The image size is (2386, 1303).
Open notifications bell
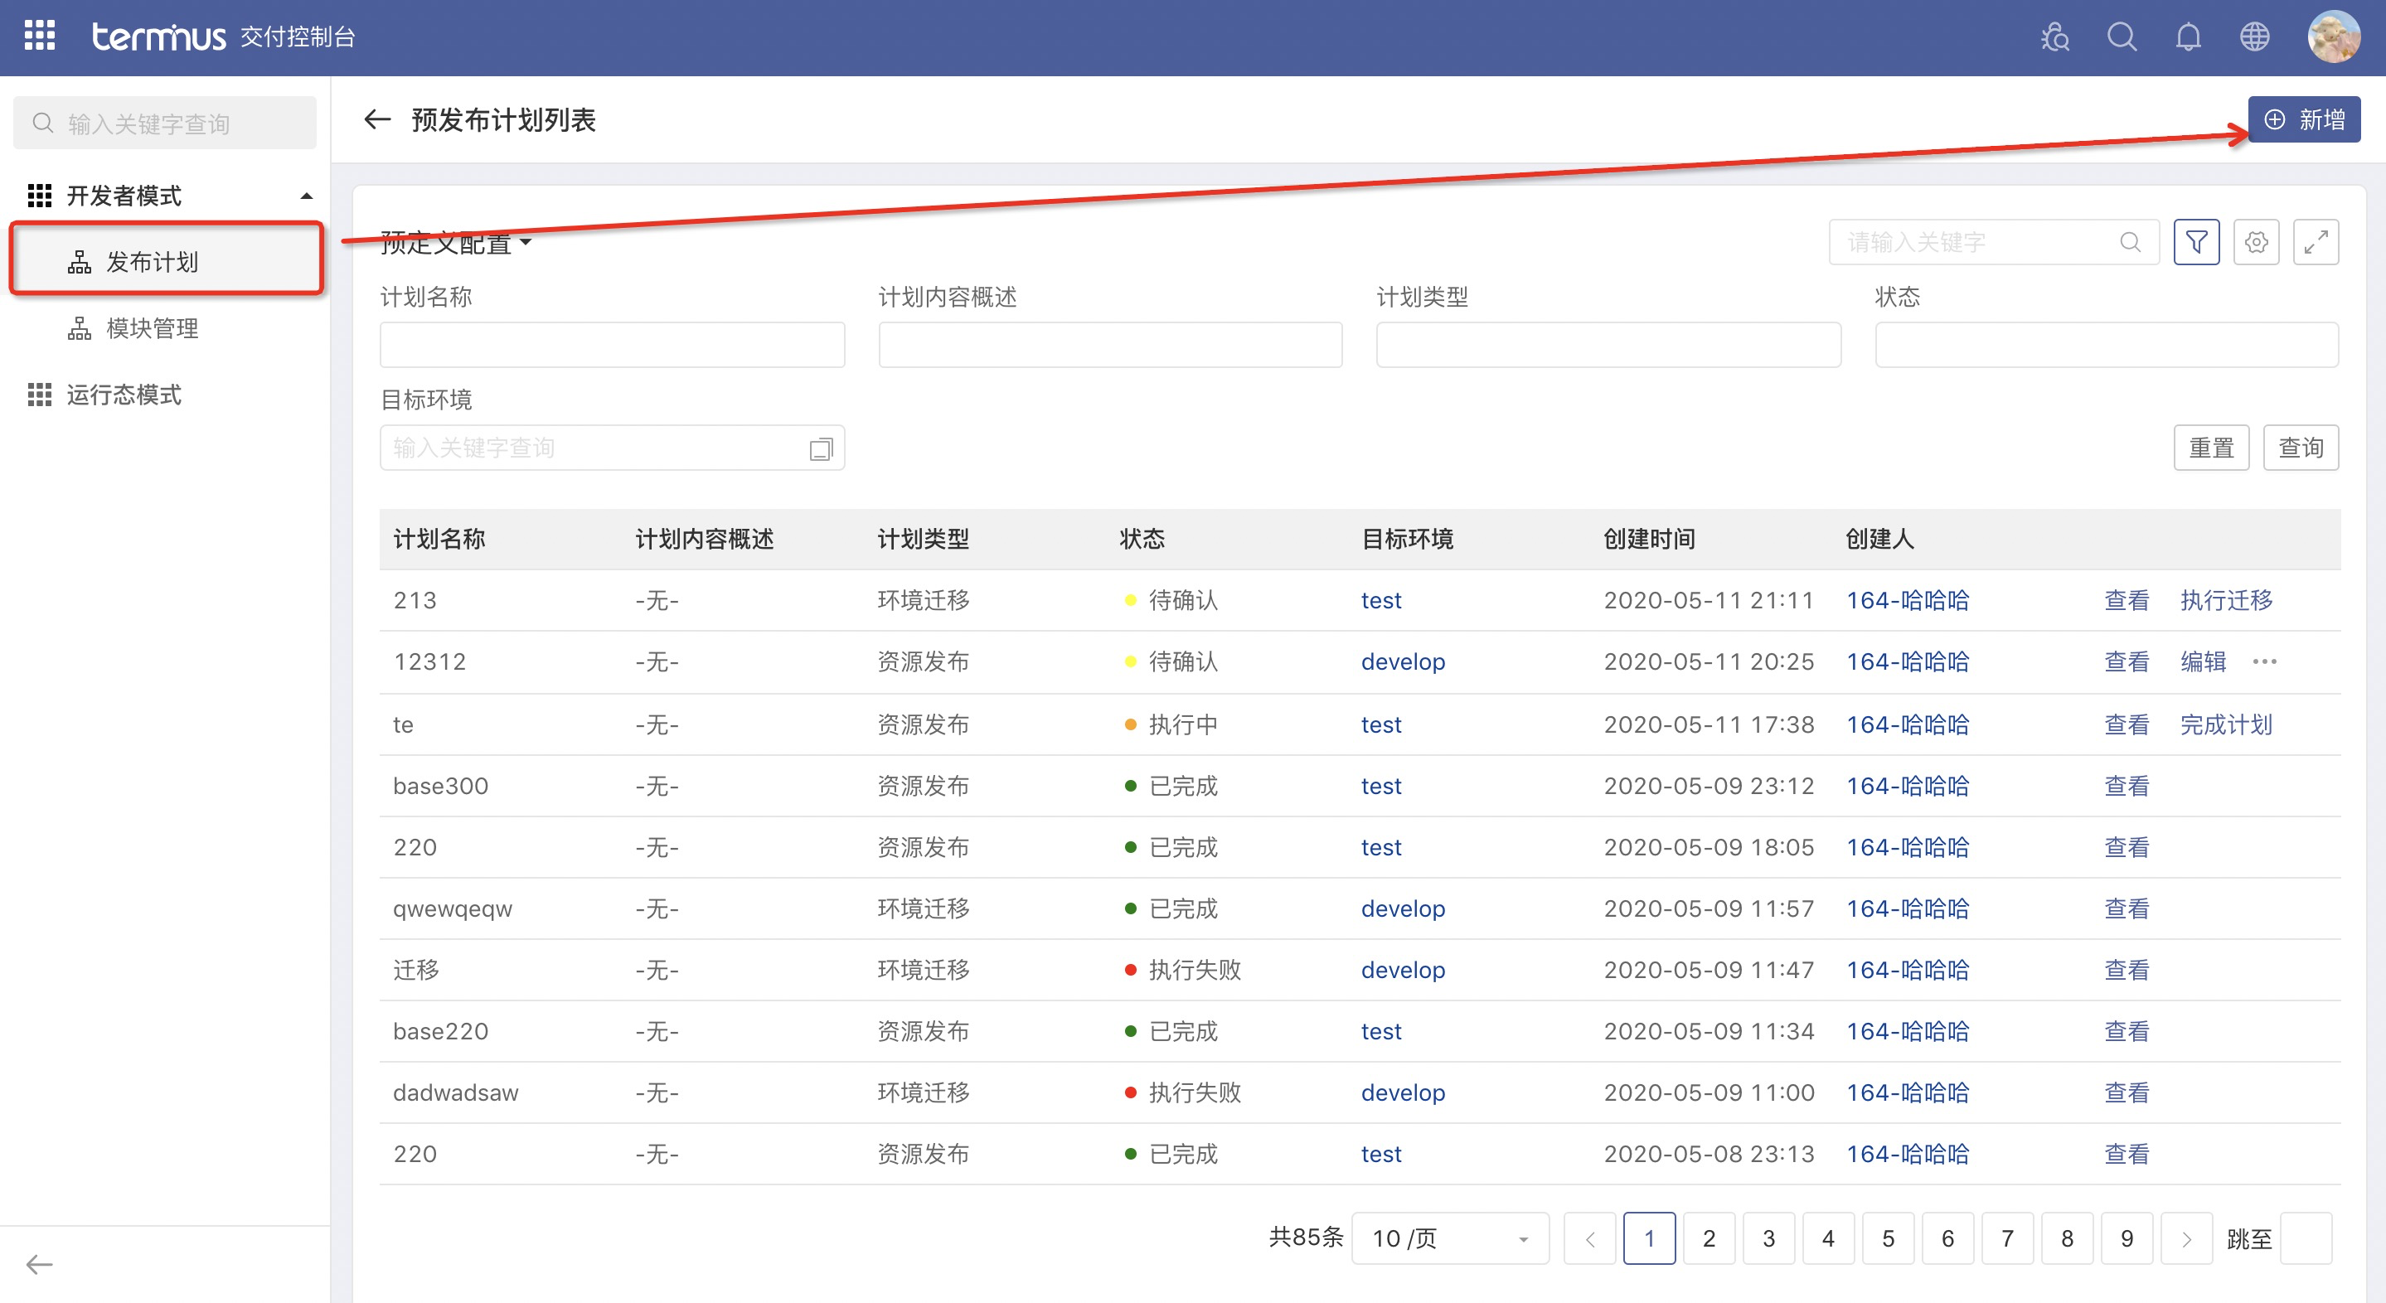[x=2188, y=37]
